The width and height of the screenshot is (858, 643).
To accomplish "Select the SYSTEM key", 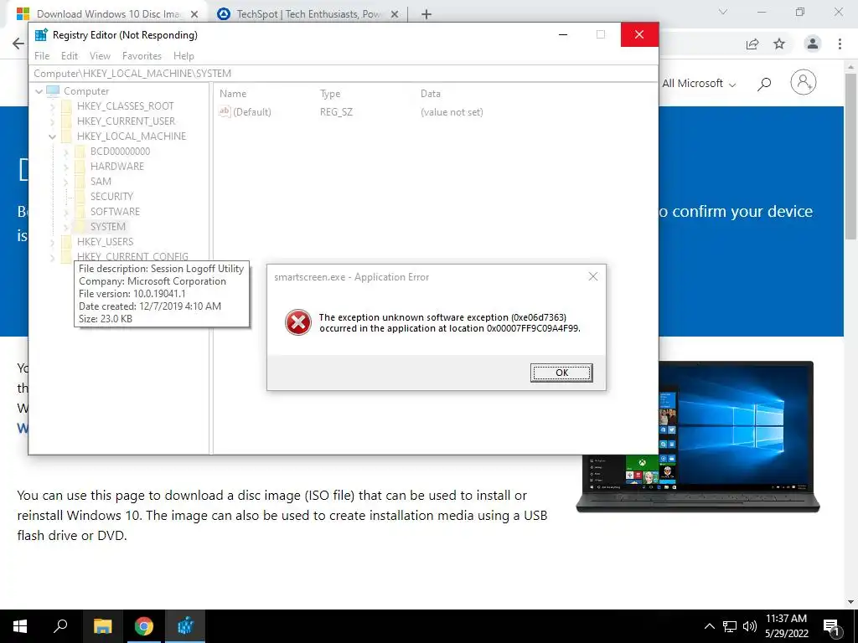I will (108, 226).
